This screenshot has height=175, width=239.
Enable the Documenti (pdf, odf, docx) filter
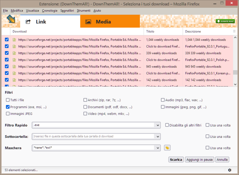[x=85, y=107]
